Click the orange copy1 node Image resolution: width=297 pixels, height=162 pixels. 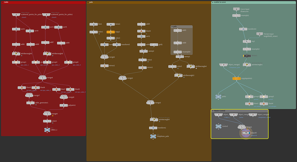[111, 32]
